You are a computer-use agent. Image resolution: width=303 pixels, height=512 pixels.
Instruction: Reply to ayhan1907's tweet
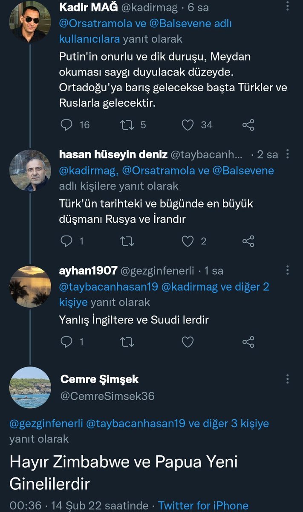point(66,342)
